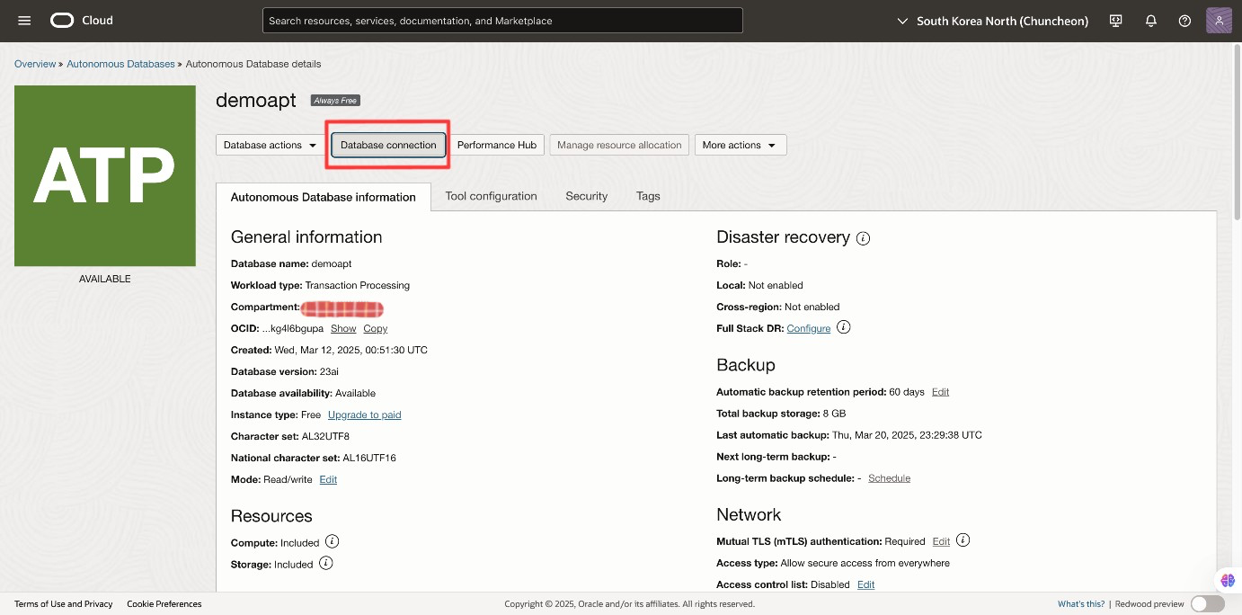The width and height of the screenshot is (1242, 615).
Task: Edit Mutual TLS authentication setting
Action: tap(941, 541)
